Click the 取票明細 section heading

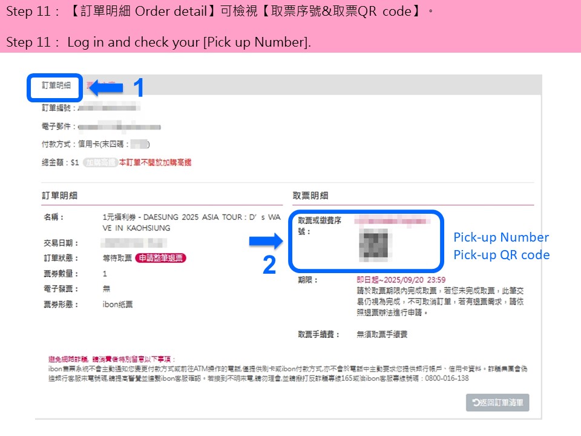(310, 196)
